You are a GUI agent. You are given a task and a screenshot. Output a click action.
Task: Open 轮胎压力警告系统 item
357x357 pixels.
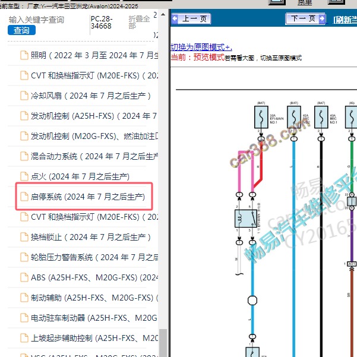pos(94,257)
